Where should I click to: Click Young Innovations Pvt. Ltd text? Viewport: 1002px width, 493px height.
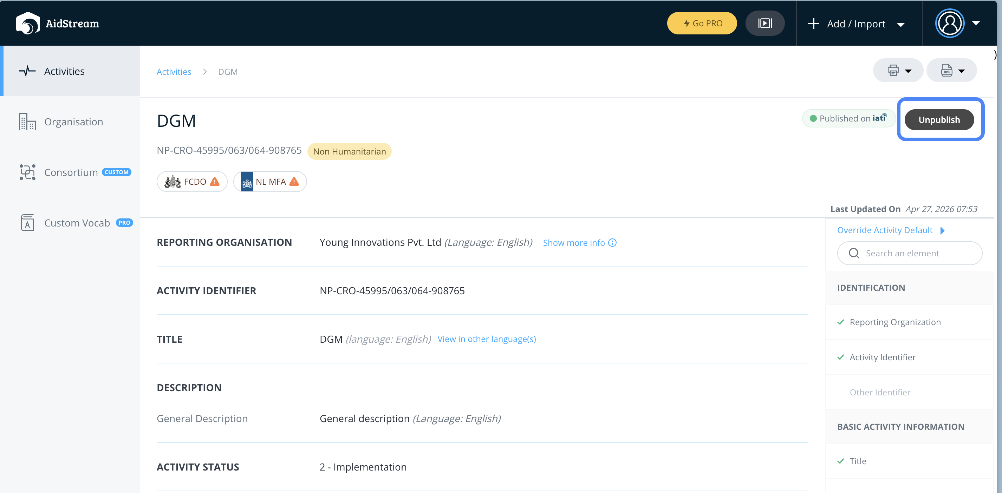(380, 242)
